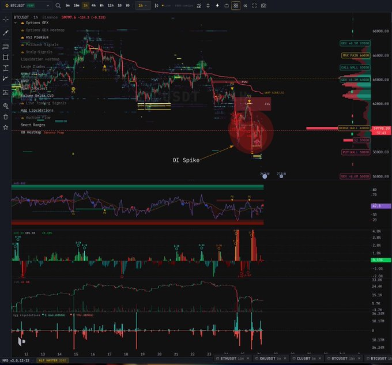Click the OI Spike text annotation
This screenshot has width=392, height=365.
click(x=186, y=160)
